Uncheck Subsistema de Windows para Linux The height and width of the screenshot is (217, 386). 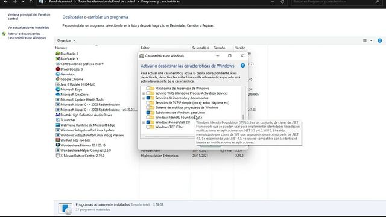[x=148, y=113]
